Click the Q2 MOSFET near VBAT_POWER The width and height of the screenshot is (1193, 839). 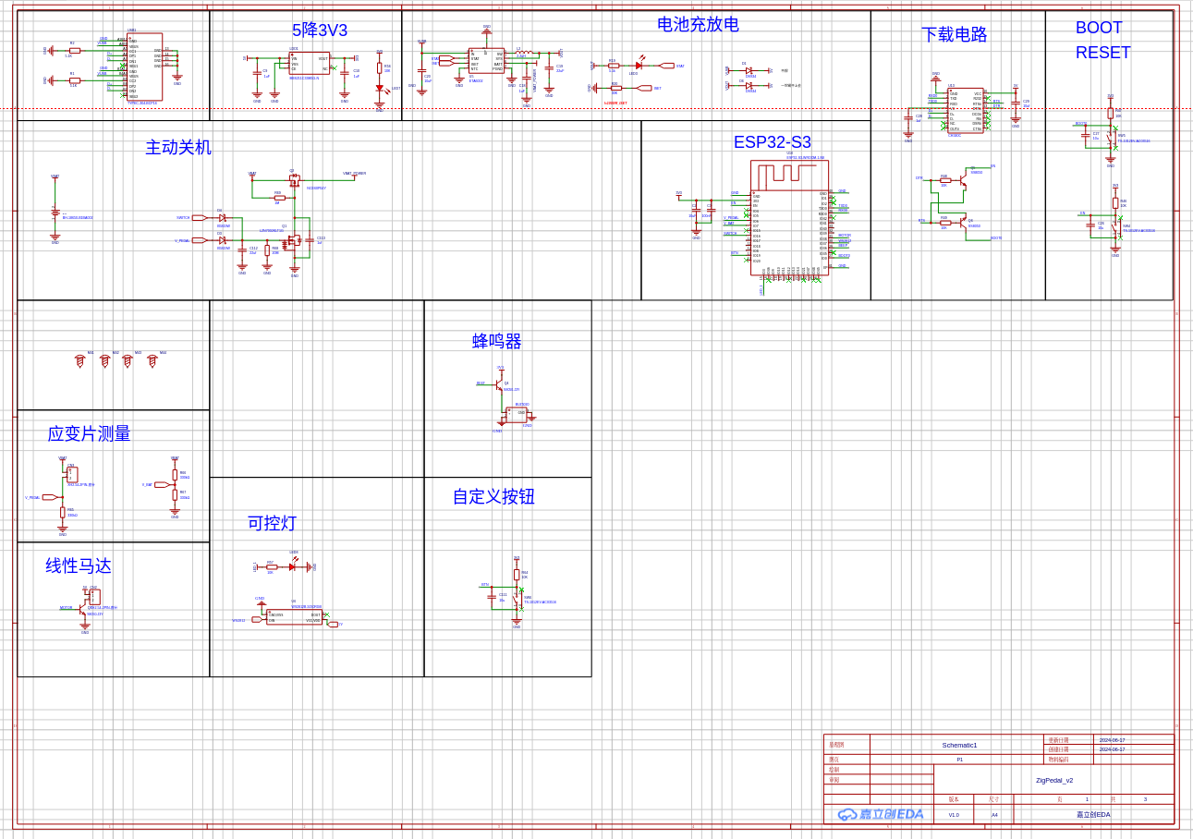pyautogui.click(x=294, y=180)
